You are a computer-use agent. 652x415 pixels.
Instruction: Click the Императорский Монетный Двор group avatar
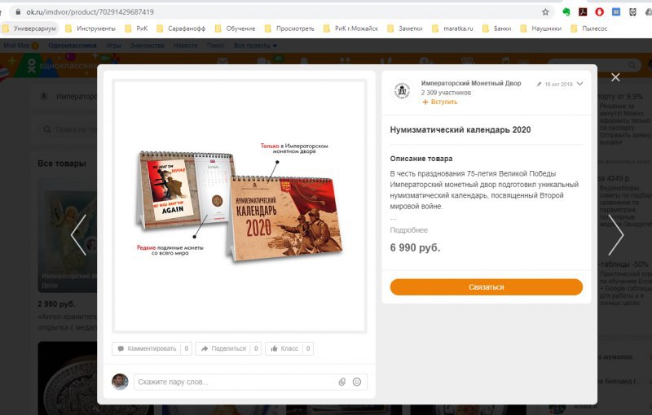point(402,90)
